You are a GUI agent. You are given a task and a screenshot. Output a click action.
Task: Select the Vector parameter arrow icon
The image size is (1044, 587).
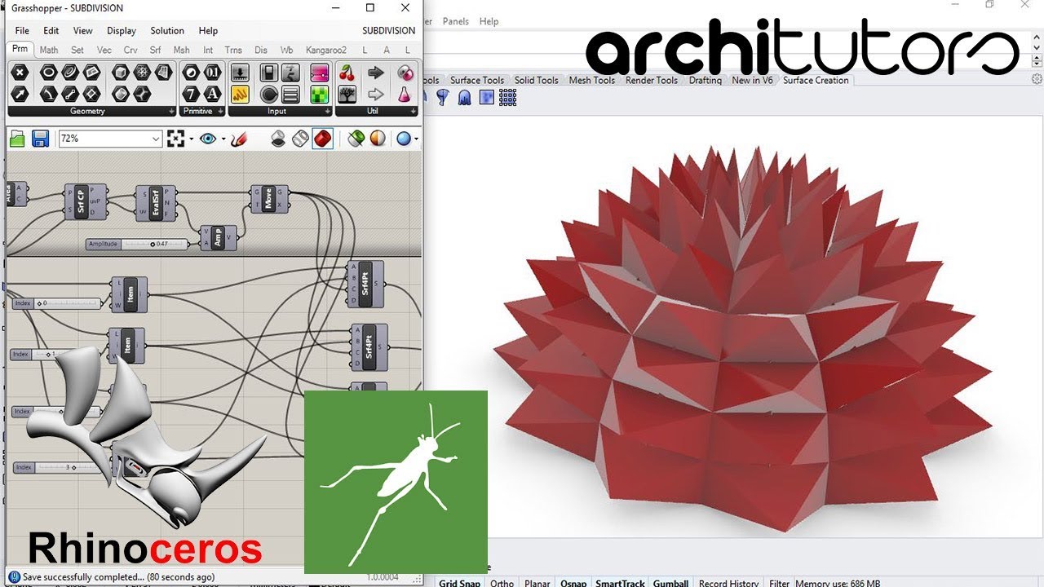20,95
